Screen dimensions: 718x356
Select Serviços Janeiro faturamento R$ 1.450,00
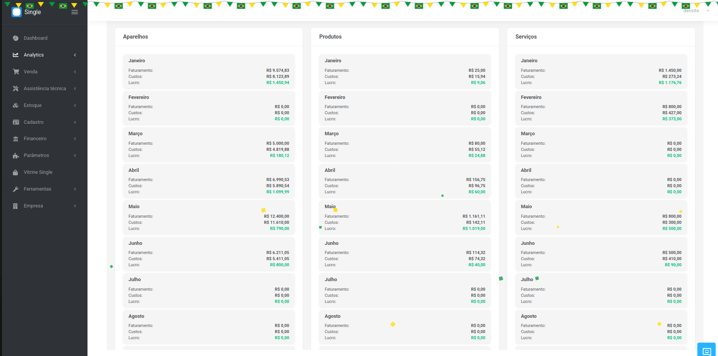pyautogui.click(x=670, y=71)
